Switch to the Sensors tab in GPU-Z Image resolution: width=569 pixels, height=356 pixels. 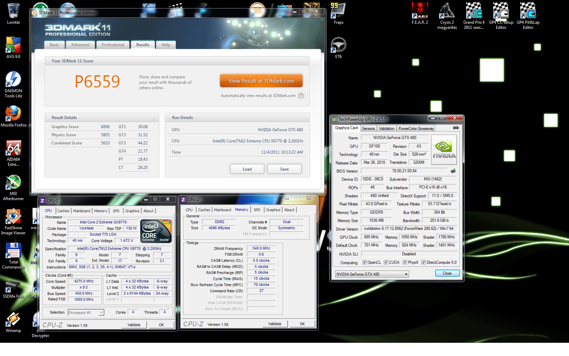368,128
